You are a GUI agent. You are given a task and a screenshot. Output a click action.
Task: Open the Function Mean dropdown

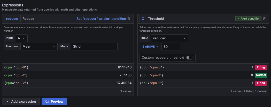(x=39, y=47)
